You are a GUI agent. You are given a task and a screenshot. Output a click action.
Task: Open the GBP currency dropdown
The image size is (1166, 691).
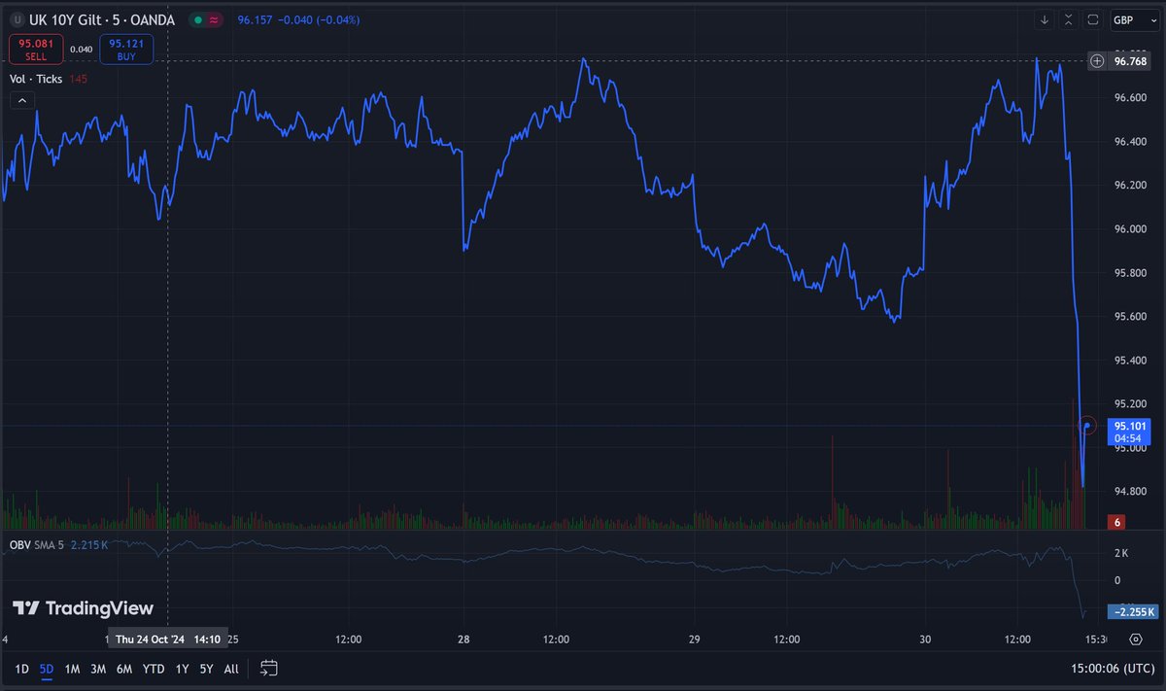pos(1133,19)
